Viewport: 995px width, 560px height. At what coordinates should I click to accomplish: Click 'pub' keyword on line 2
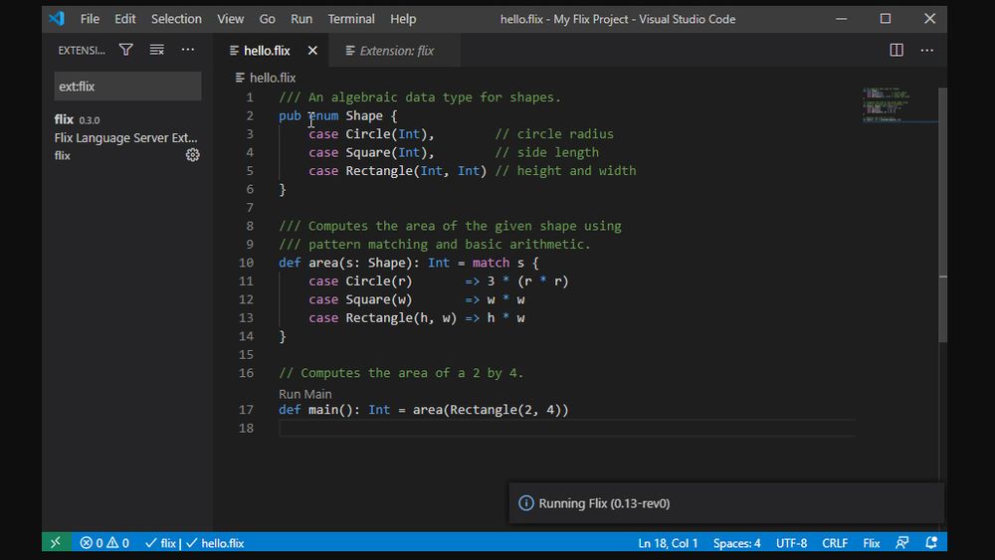(290, 115)
